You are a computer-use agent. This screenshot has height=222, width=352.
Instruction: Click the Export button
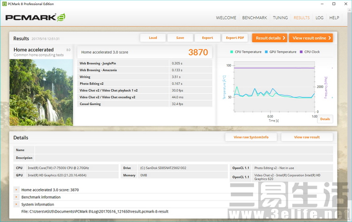click(207, 38)
